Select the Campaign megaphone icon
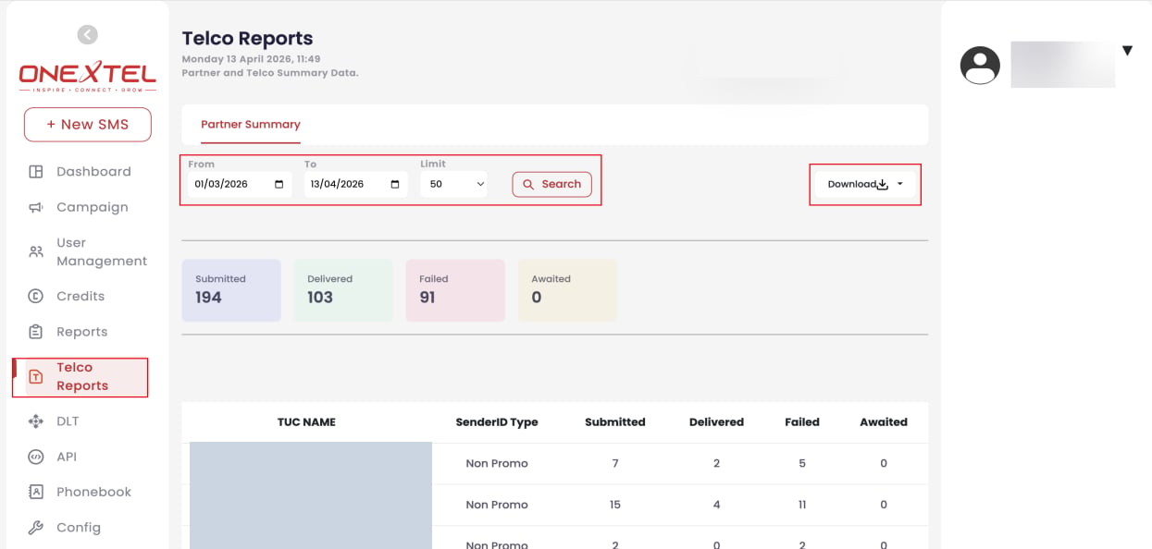The height and width of the screenshot is (549, 1152). (x=36, y=208)
